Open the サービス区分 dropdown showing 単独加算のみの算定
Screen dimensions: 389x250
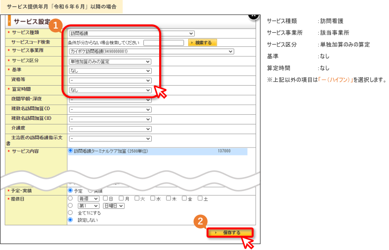[110, 61]
